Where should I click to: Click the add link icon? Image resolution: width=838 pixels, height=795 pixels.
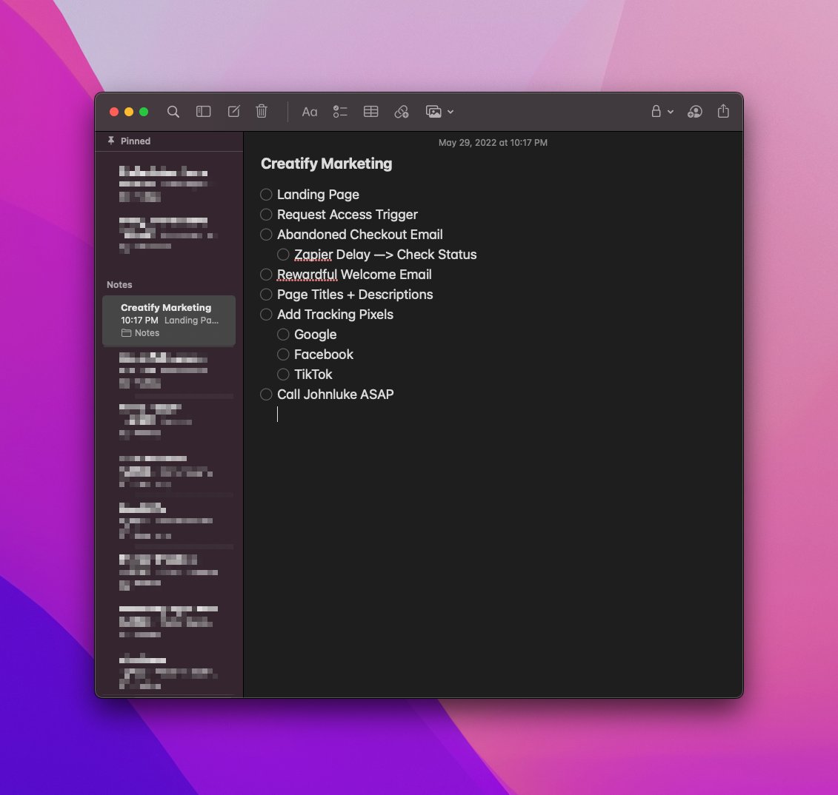tap(402, 112)
